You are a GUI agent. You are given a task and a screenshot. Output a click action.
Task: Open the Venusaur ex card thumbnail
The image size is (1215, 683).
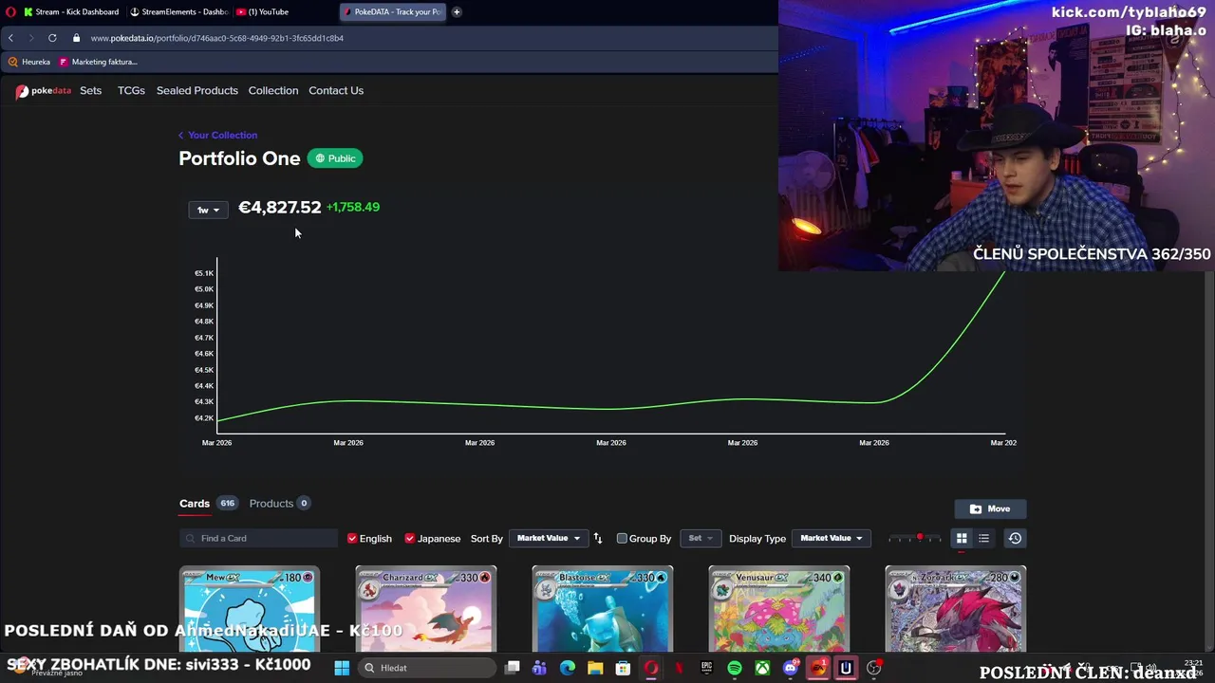(x=779, y=610)
